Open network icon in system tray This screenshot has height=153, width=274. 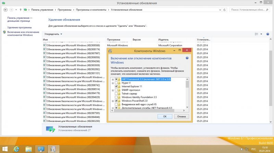tap(247, 149)
